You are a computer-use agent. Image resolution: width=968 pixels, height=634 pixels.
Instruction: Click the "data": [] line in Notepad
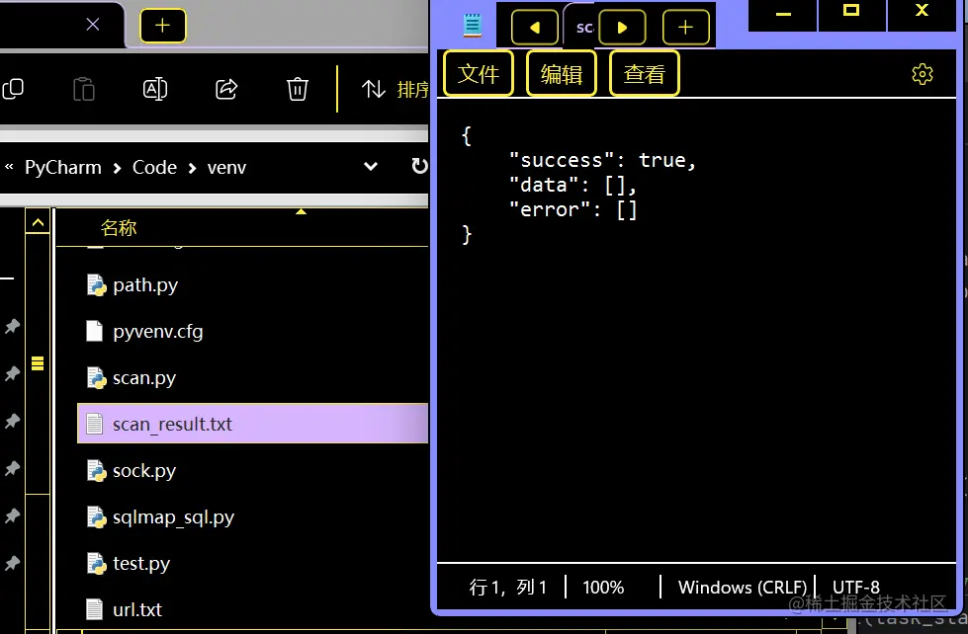pyautogui.click(x=572, y=185)
